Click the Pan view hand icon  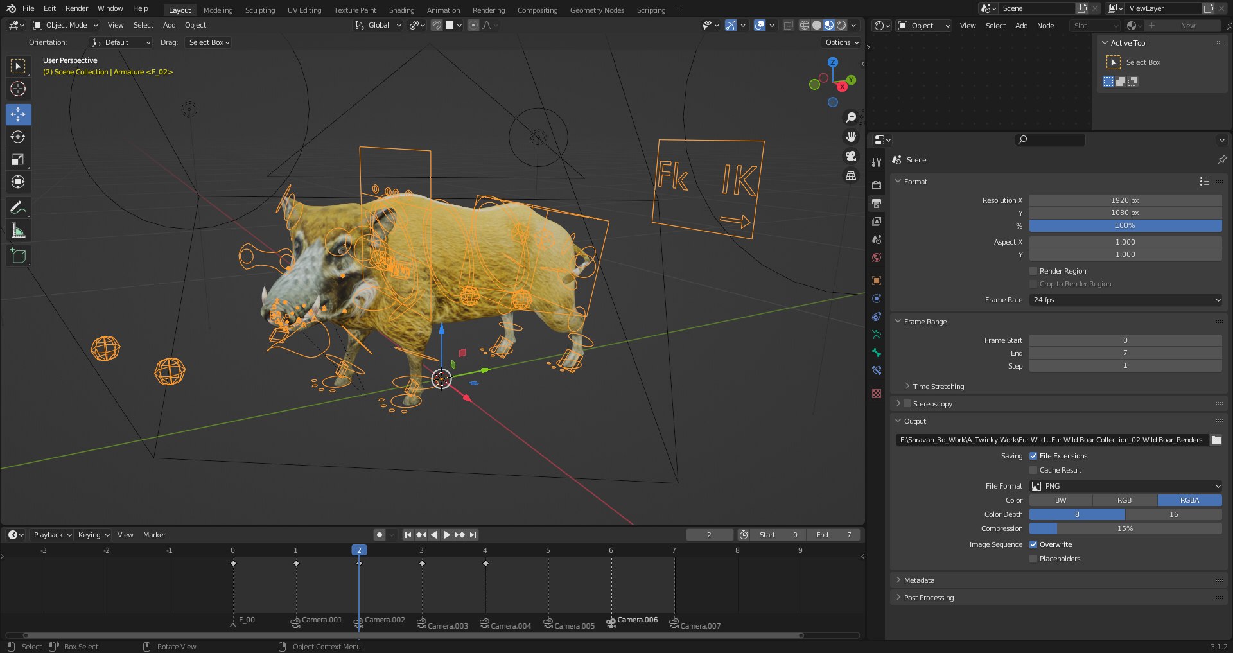(x=851, y=137)
